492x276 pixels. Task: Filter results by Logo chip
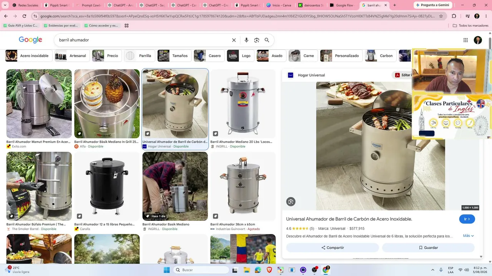[x=240, y=56]
